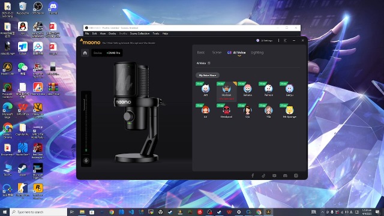384x216 pixels.
Task: Click the QQ penguin desktop icon
Action: tap(23, 28)
